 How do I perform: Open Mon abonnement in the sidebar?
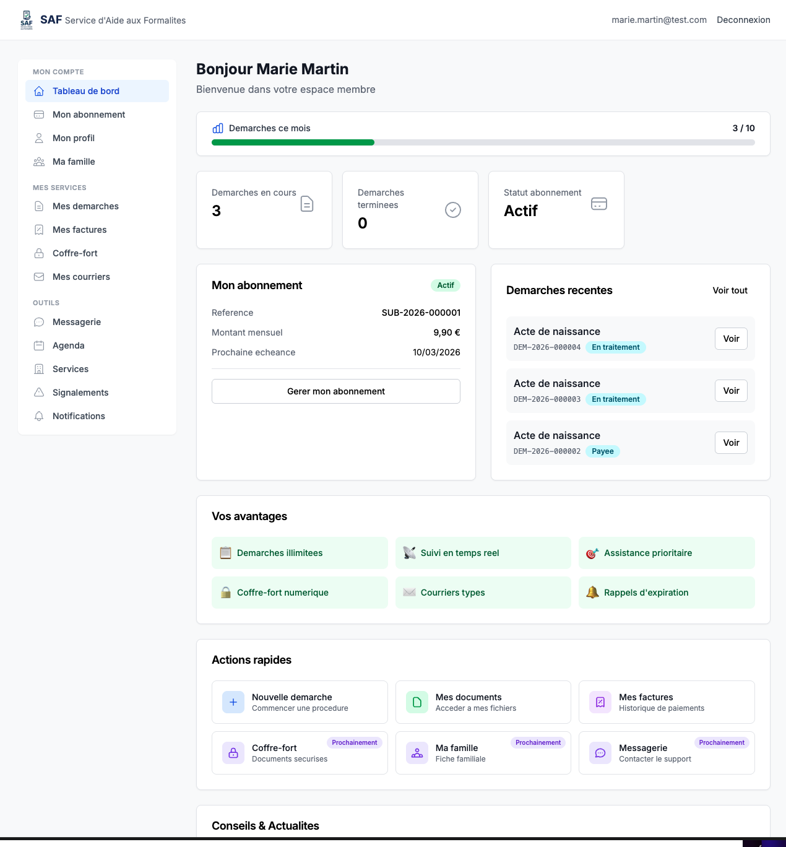pyautogui.click(x=89, y=115)
